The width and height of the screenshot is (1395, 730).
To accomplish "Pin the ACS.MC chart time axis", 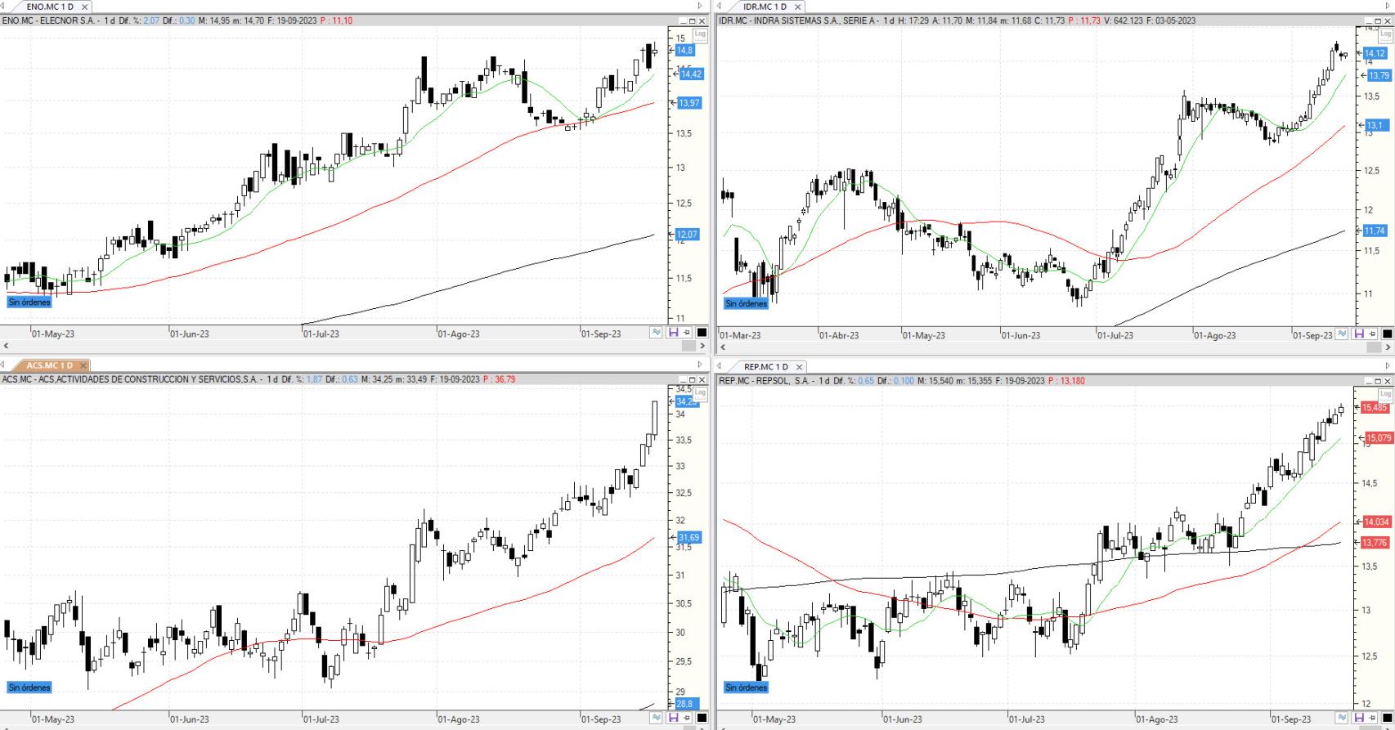I will [686, 718].
